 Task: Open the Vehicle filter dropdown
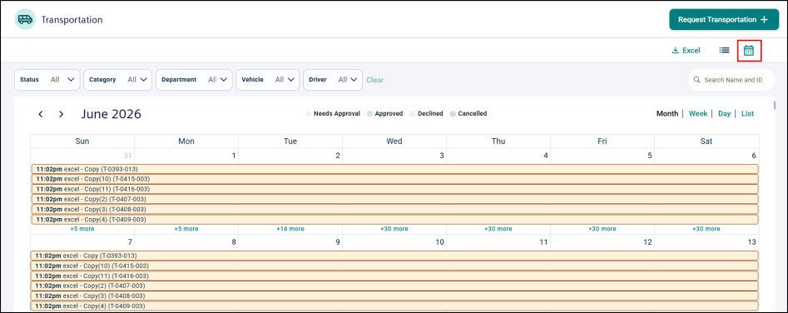coord(267,80)
